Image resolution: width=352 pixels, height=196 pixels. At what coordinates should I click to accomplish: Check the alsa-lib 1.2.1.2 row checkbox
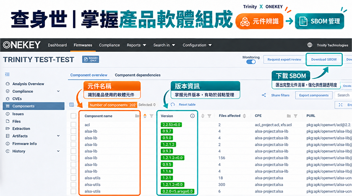(x=73, y=145)
